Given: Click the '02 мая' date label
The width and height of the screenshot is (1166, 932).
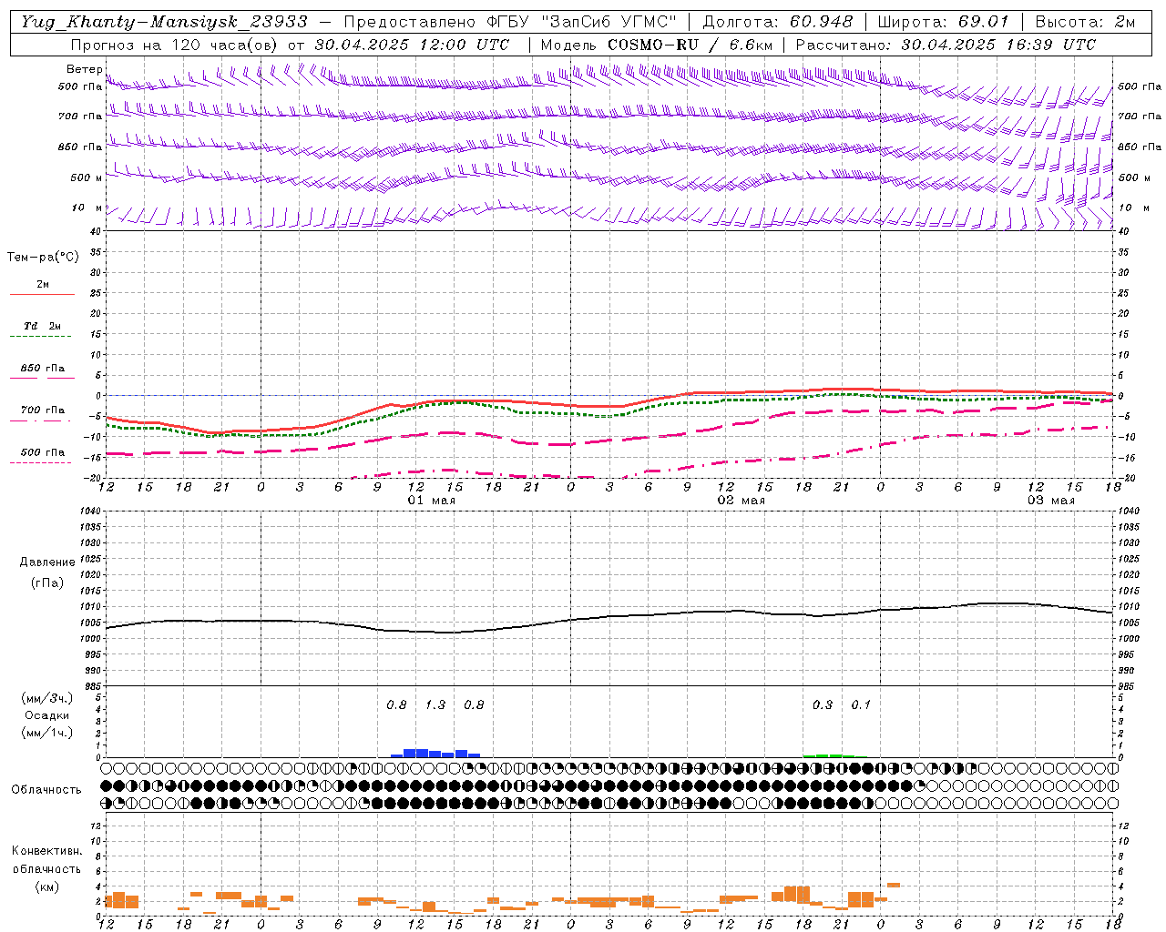Looking at the screenshot, I should (742, 501).
